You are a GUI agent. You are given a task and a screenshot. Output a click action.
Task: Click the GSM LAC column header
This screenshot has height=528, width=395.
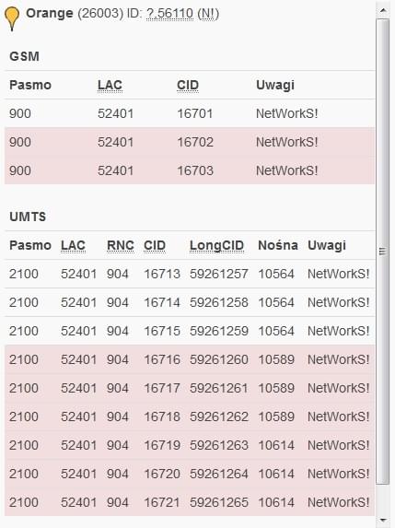pyautogui.click(x=110, y=85)
